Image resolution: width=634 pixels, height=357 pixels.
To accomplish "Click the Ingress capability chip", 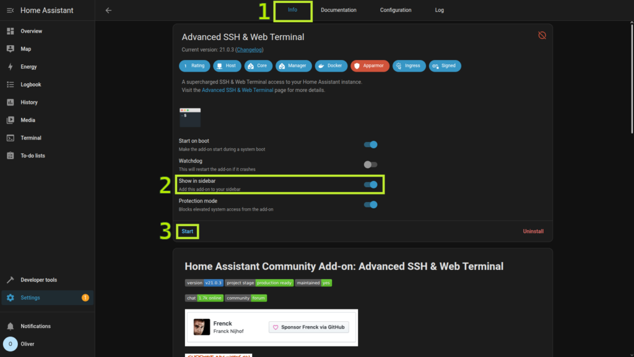I will click(x=409, y=65).
